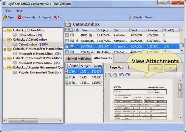Click the Popular Government folder icon

click(x=10, y=68)
